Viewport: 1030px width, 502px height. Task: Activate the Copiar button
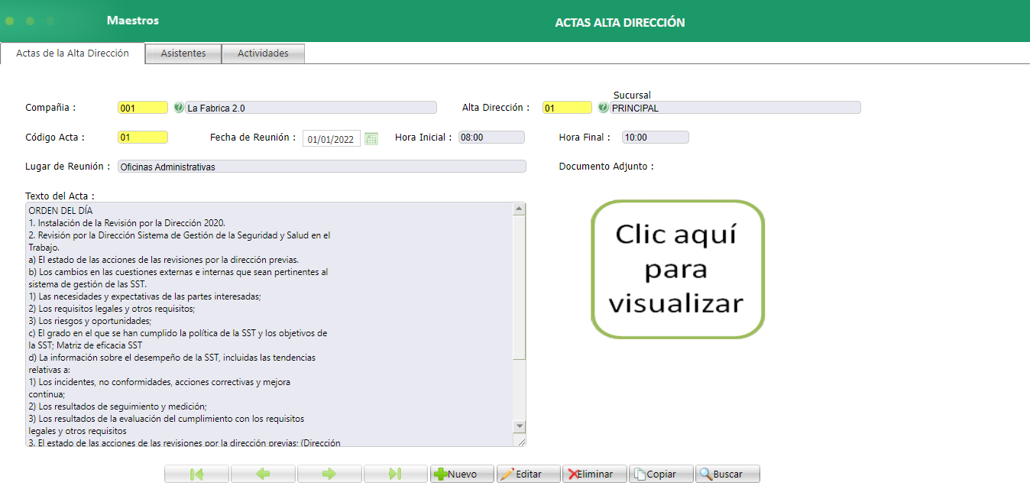click(x=660, y=473)
